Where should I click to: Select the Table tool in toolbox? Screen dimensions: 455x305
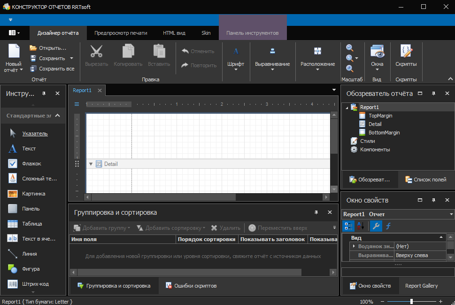13,224
